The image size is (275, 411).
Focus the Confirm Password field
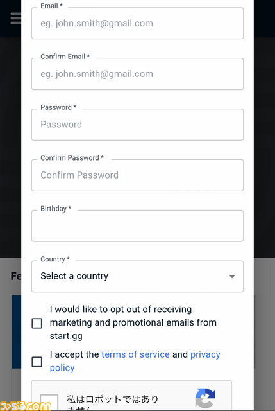pyautogui.click(x=137, y=175)
